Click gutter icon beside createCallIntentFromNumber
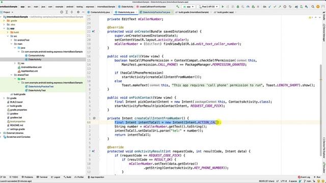 [x=94, y=118]
